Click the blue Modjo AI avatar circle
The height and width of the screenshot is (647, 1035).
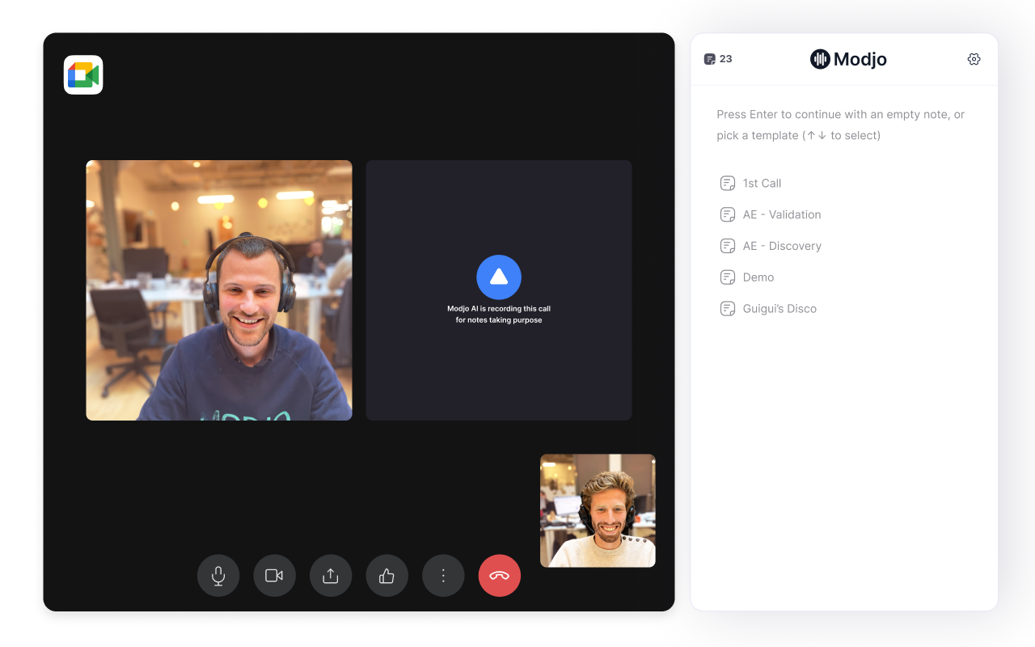pyautogui.click(x=499, y=277)
